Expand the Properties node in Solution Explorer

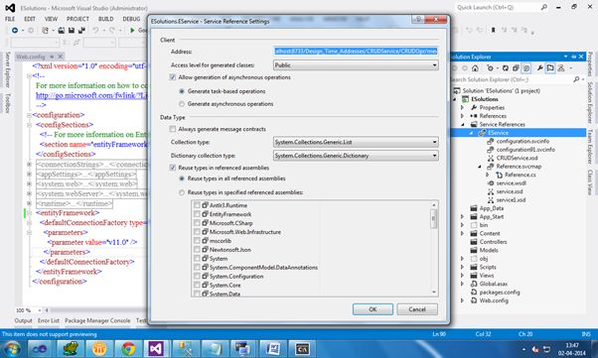[x=462, y=108]
